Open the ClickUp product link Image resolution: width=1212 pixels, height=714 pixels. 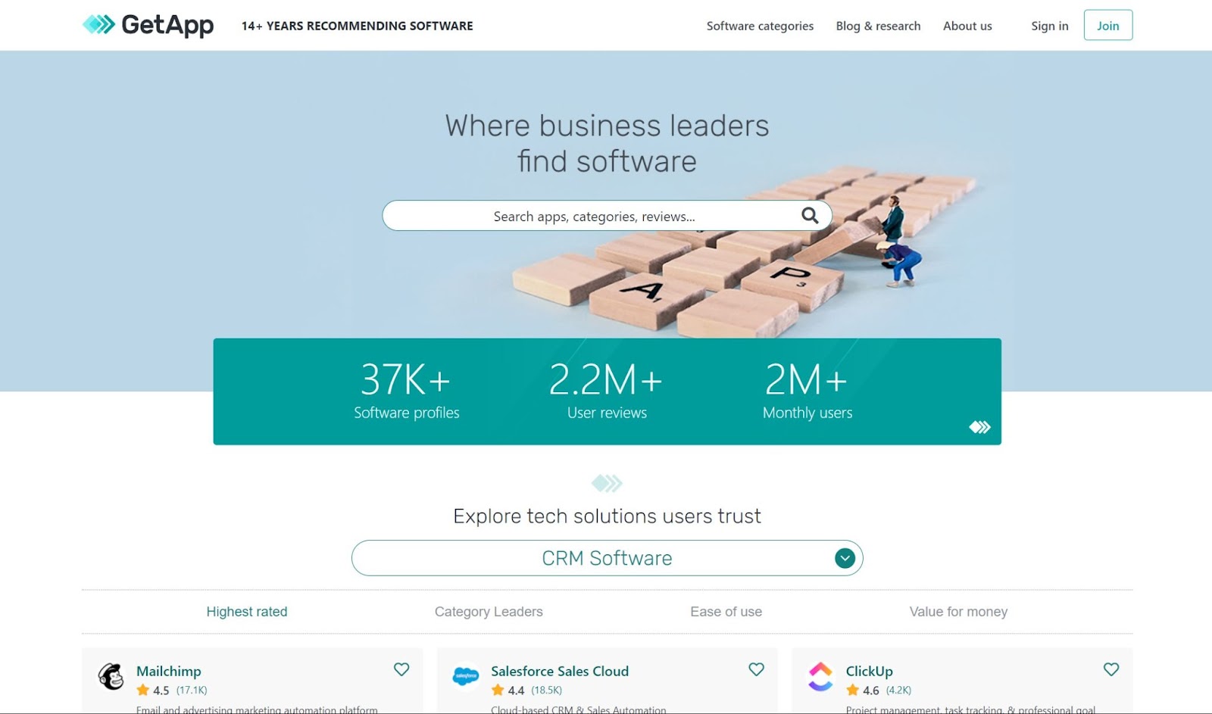coord(869,671)
